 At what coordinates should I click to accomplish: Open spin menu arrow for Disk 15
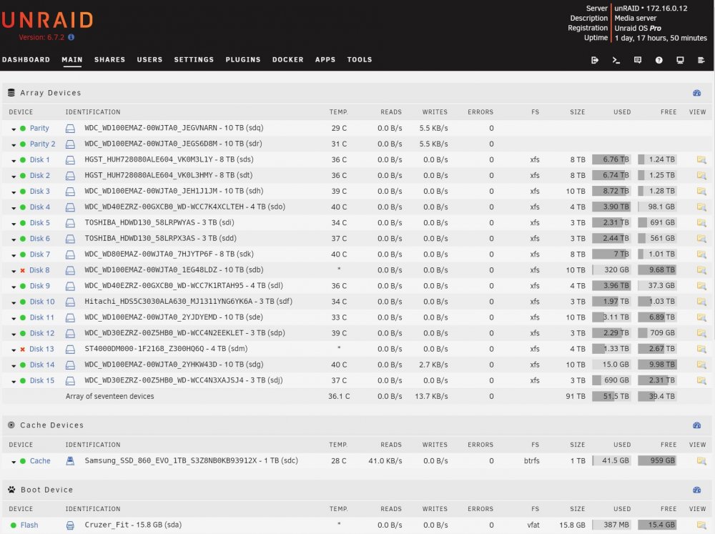(x=14, y=382)
